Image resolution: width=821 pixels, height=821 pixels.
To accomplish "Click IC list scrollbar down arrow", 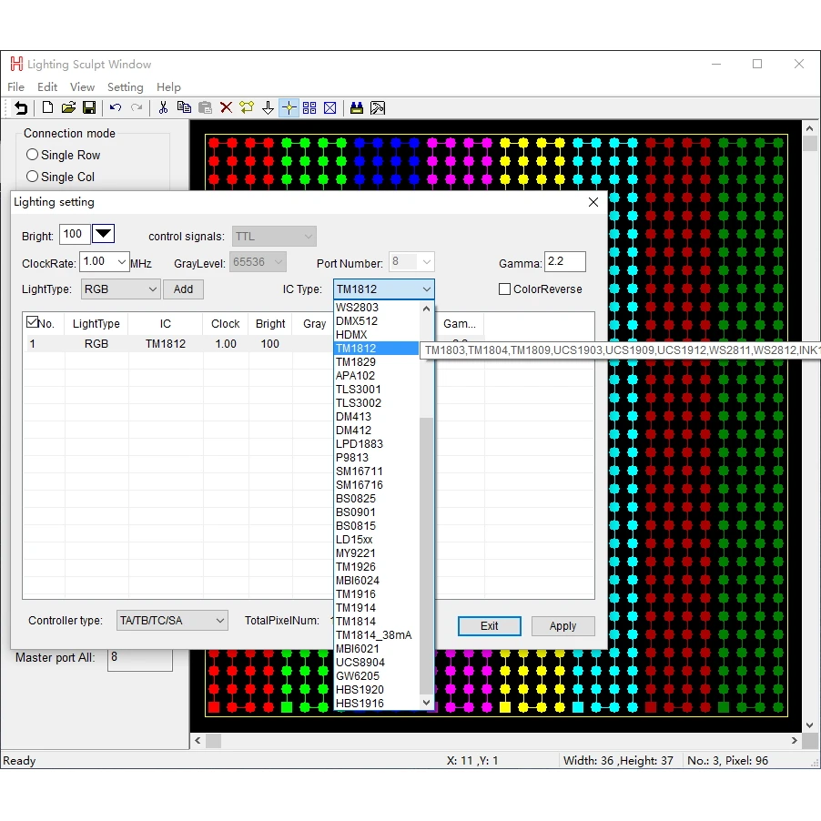I will 426,702.
